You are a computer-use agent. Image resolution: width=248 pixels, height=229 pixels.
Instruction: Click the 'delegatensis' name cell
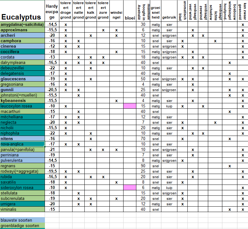(x=22, y=74)
